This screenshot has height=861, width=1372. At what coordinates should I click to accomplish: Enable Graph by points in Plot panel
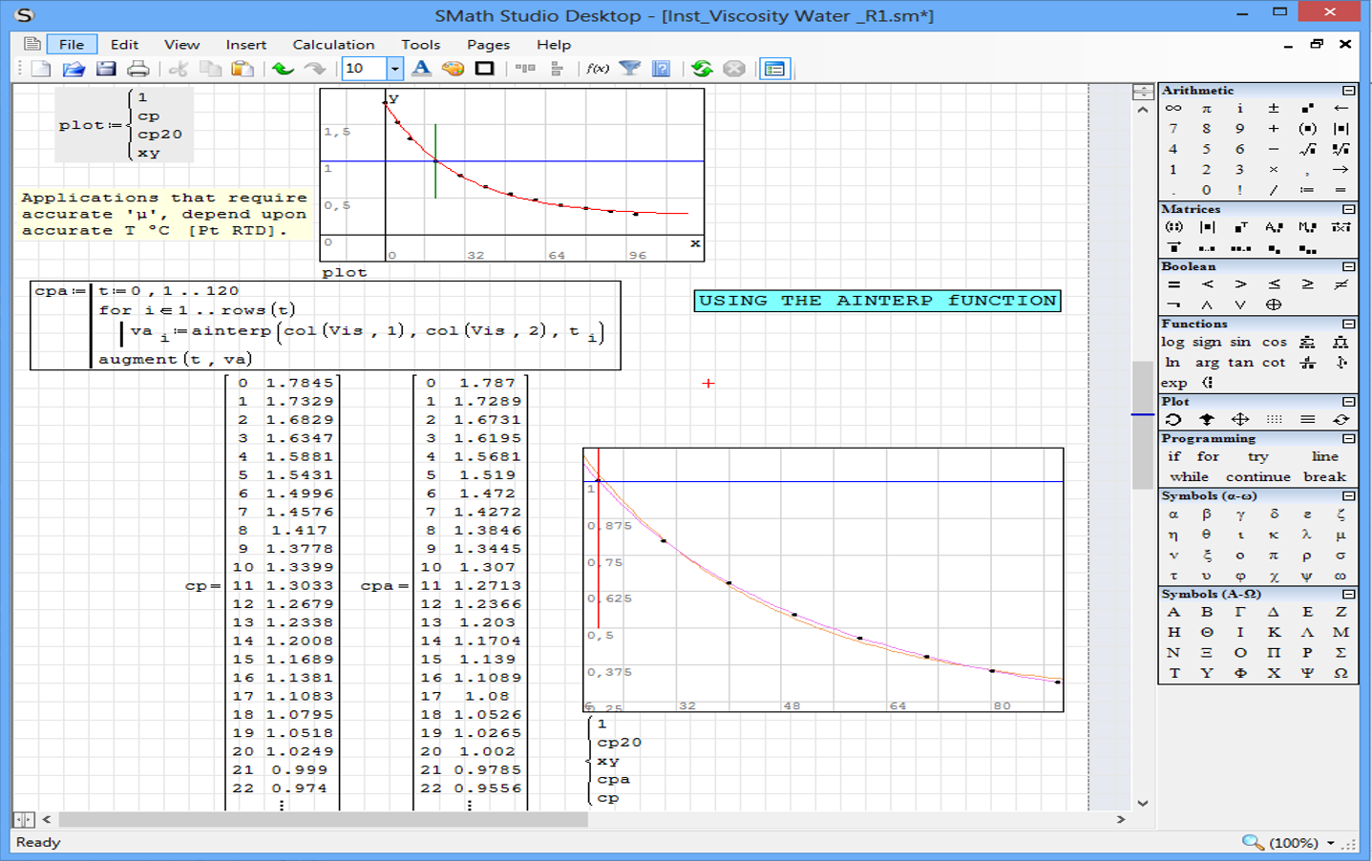point(1274,419)
